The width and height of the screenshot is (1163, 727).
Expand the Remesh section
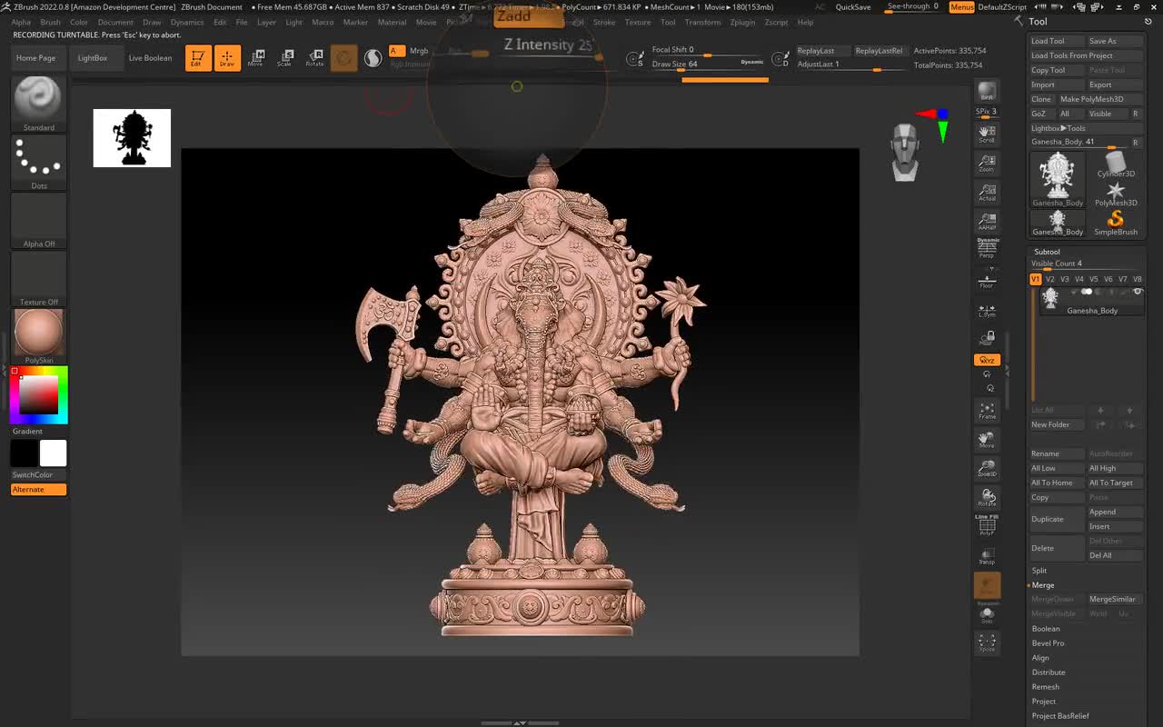[1046, 687]
